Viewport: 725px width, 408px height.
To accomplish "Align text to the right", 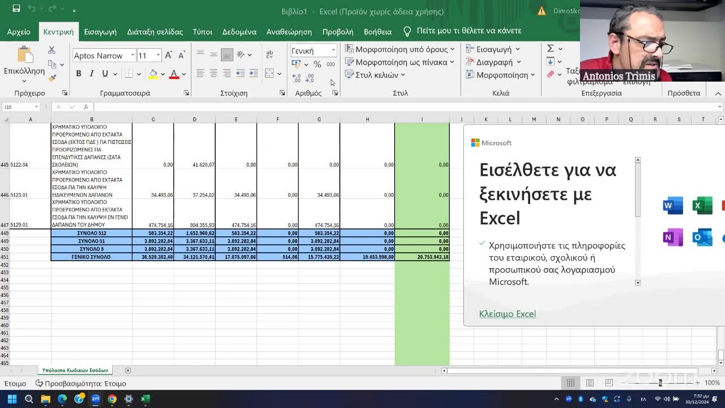I will click(227, 74).
